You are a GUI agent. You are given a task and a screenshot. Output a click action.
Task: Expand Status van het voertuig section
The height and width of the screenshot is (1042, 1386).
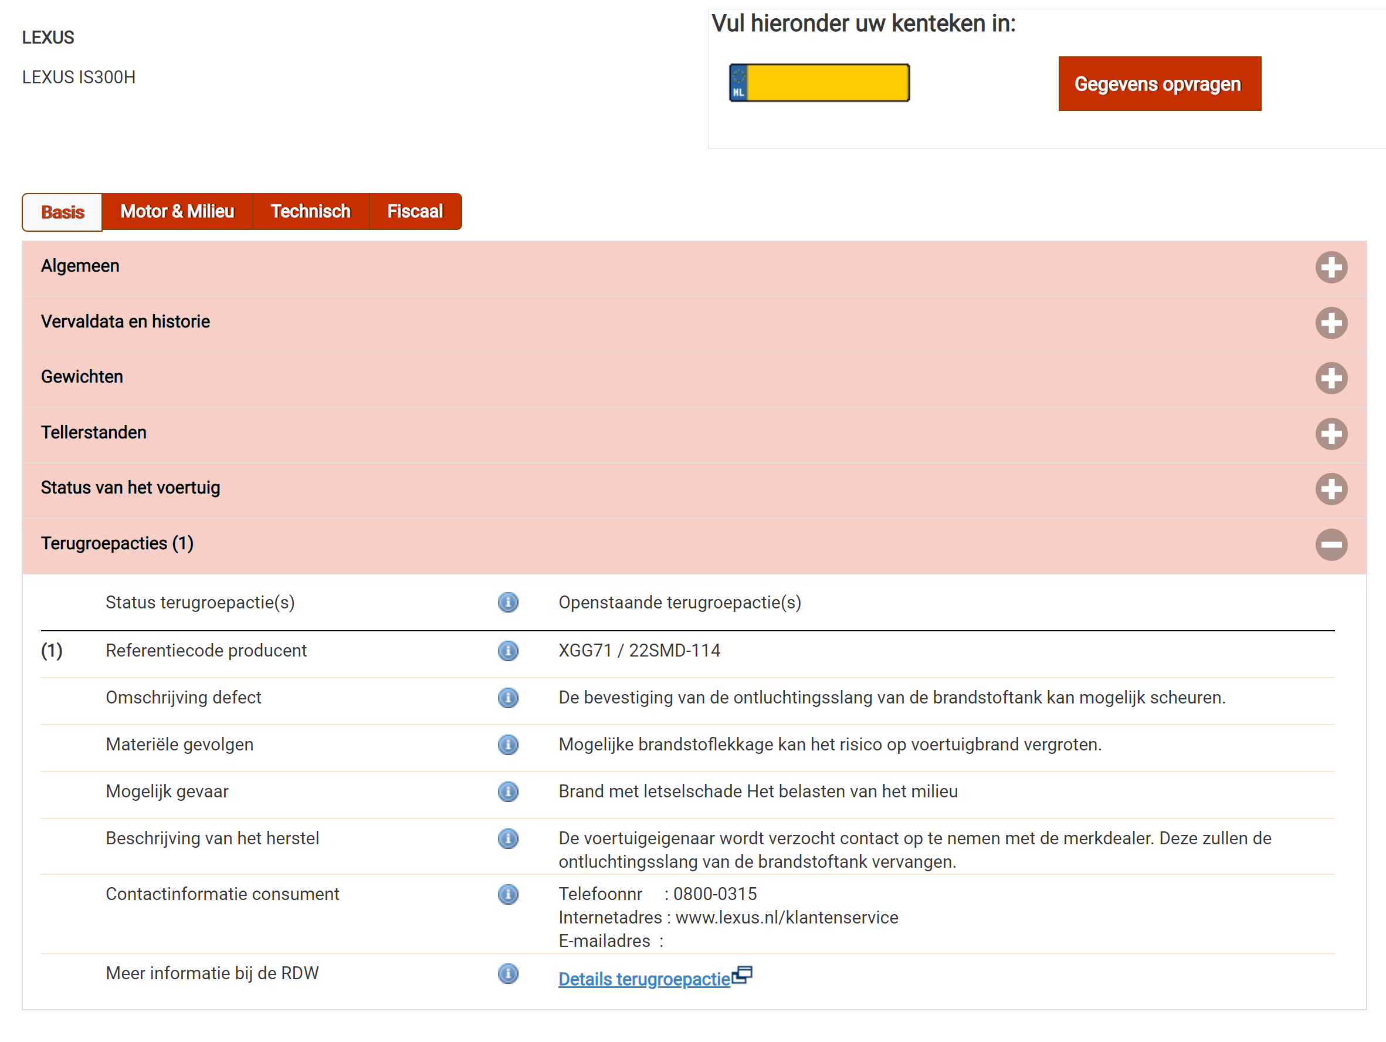click(x=1331, y=489)
